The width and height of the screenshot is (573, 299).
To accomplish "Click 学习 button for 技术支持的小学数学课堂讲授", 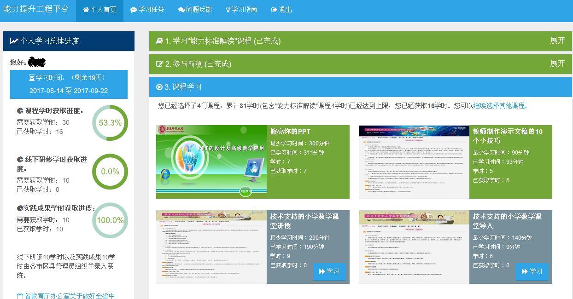I will click(329, 271).
